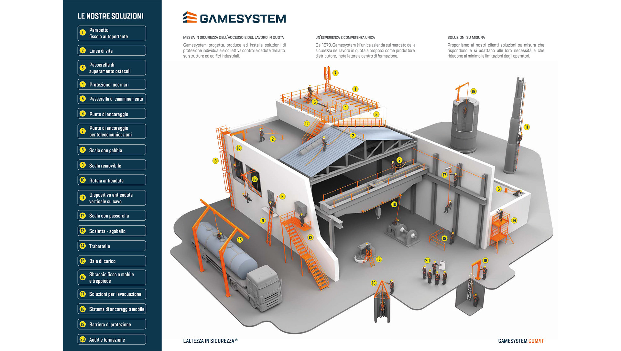Select marker 3 on the roof walkway
The image size is (621, 351).
[314, 102]
